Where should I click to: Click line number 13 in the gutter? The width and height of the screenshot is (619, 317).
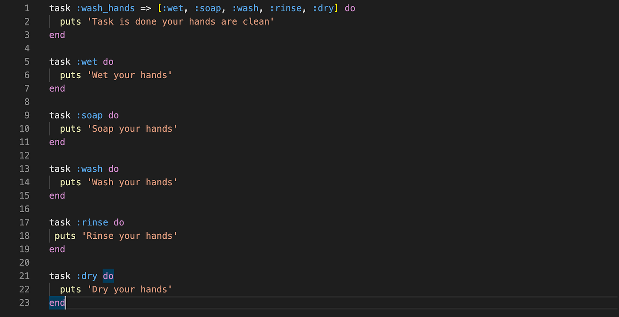pyautogui.click(x=24, y=168)
